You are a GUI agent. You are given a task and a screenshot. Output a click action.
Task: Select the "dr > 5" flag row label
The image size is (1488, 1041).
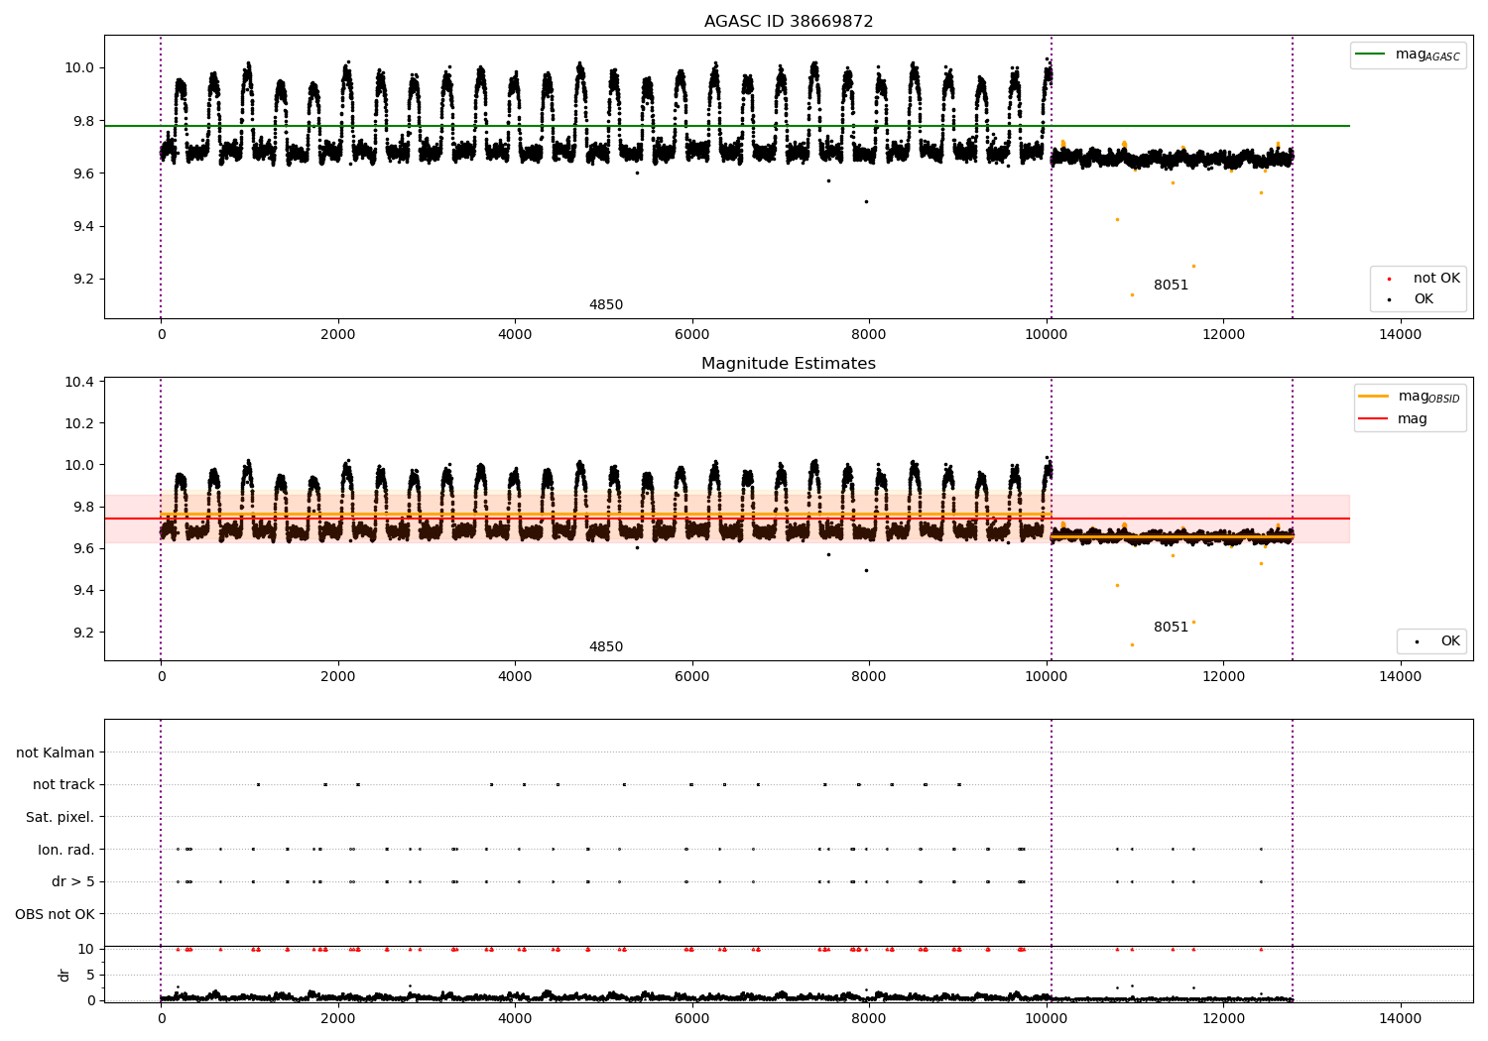pyautogui.click(x=73, y=882)
